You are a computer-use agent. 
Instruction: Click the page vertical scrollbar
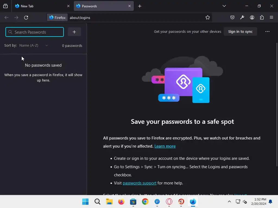point(277,104)
